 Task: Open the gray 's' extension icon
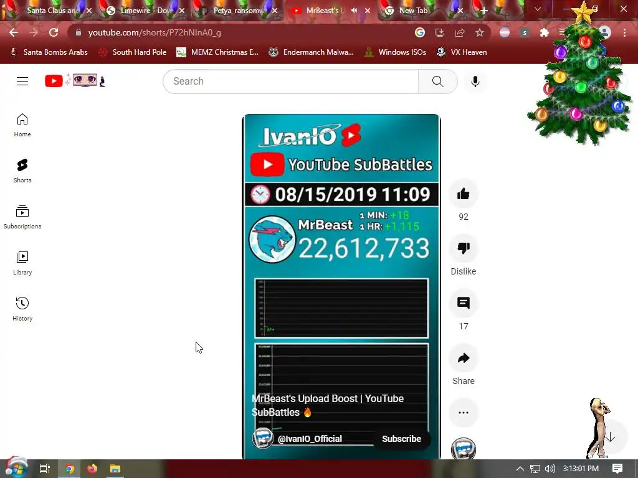coord(525,32)
